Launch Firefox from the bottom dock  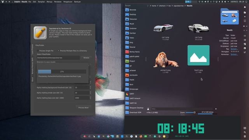point(141,136)
